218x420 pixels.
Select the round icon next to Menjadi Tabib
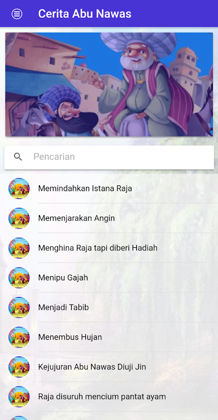19,307
